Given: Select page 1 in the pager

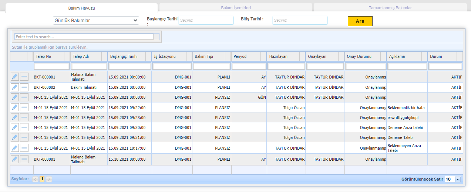Looking at the screenshot, I should 42,179.
